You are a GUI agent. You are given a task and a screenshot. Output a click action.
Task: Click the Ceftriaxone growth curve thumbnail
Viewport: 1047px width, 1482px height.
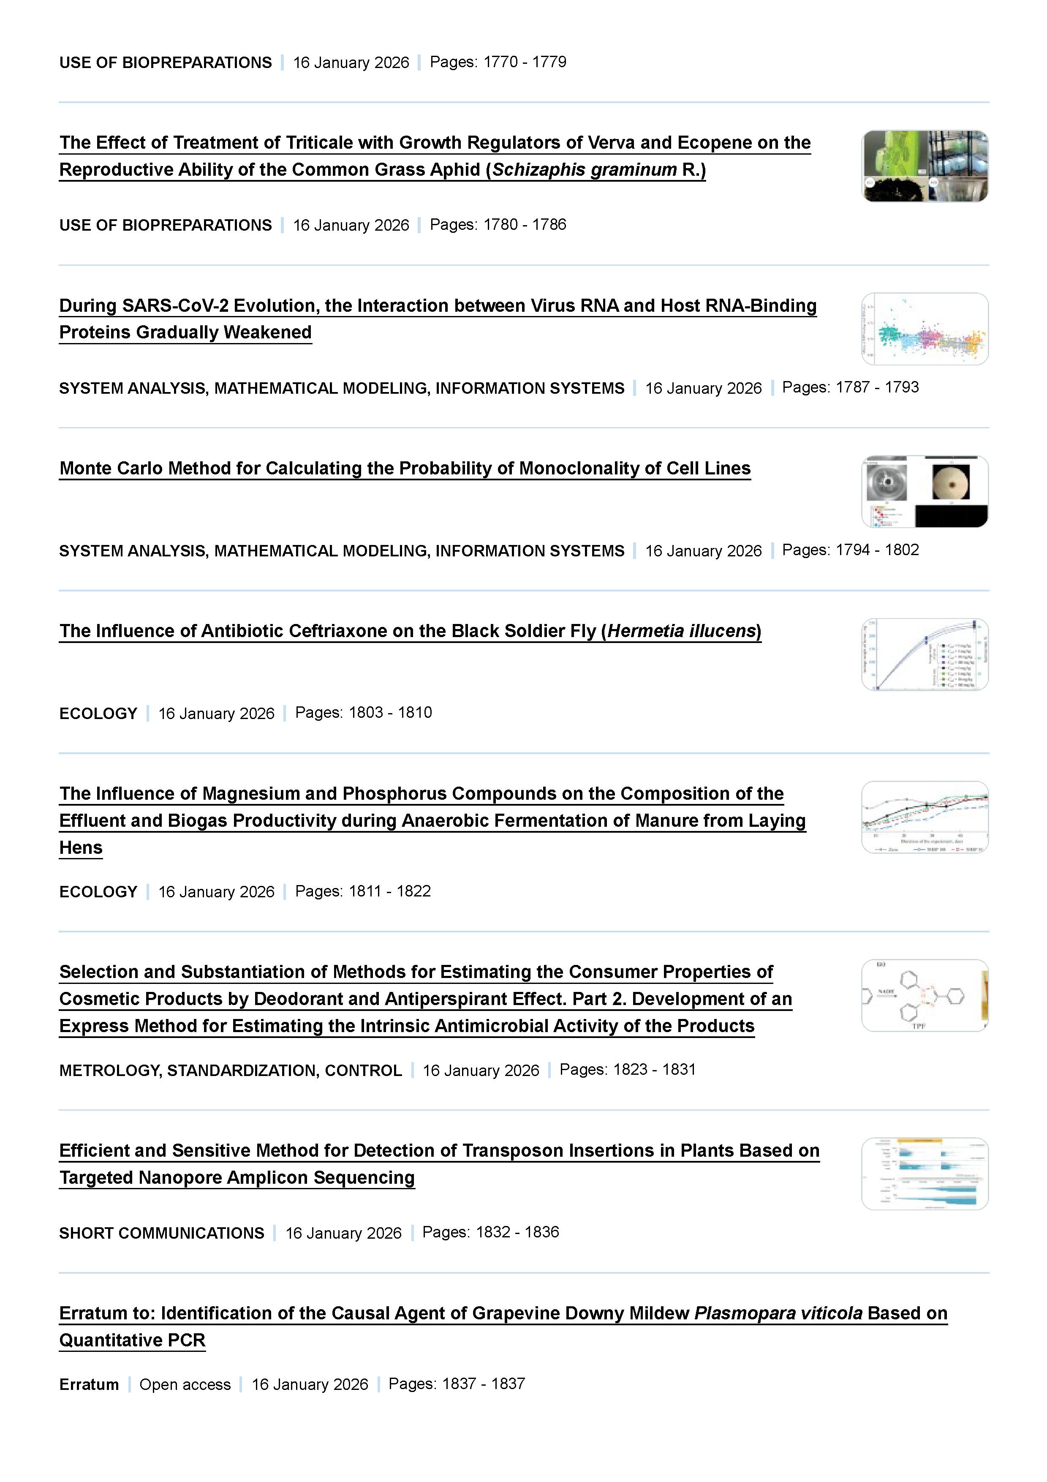[925, 654]
